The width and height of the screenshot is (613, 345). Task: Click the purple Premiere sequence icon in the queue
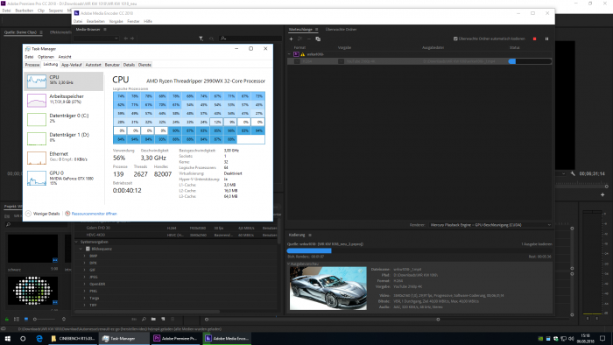(x=296, y=54)
